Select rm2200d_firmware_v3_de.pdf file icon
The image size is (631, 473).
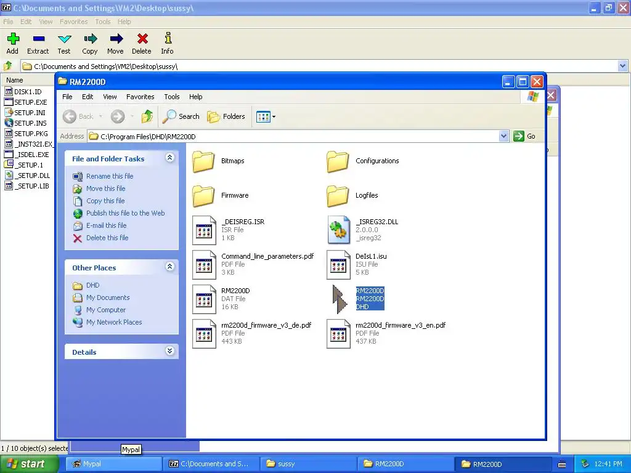pyautogui.click(x=204, y=334)
